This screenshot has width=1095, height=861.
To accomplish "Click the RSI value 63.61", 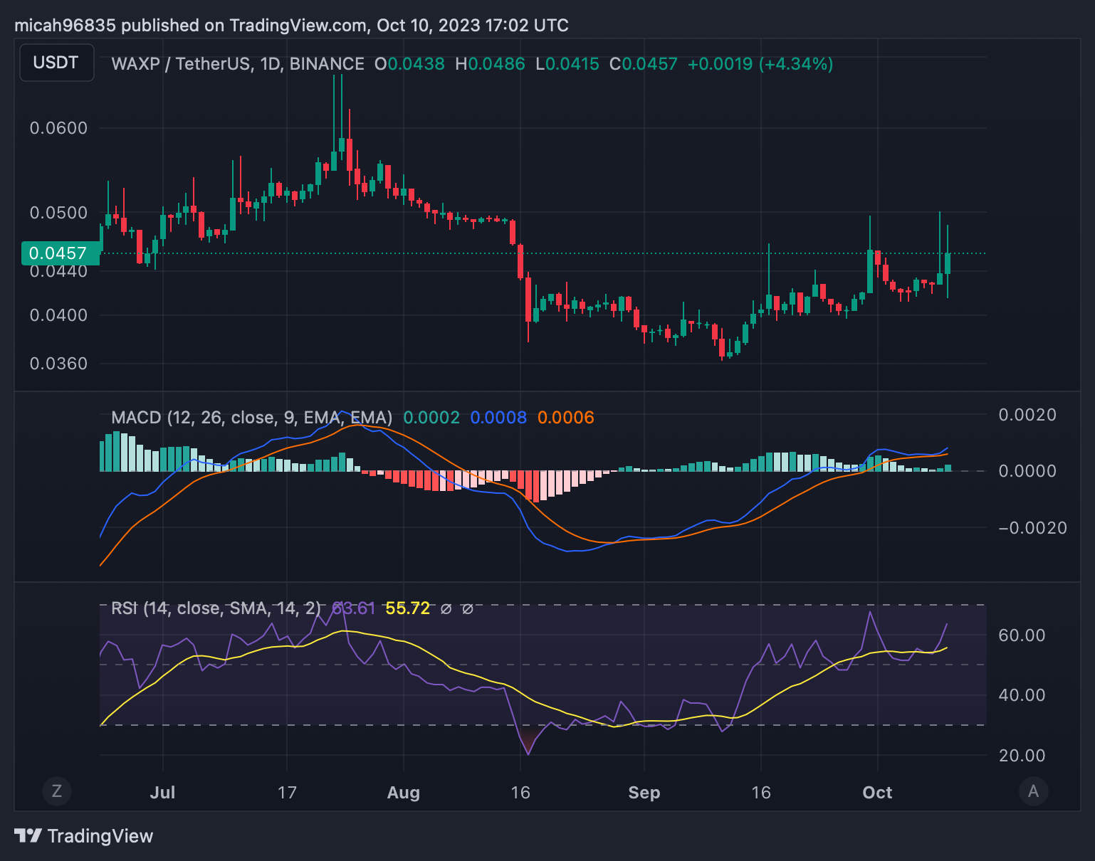I will pyautogui.click(x=354, y=608).
